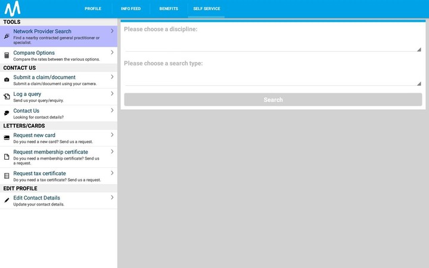Click the chevron on Request membership certificate row
Viewport: 429px width, 268px height.
pyautogui.click(x=112, y=151)
